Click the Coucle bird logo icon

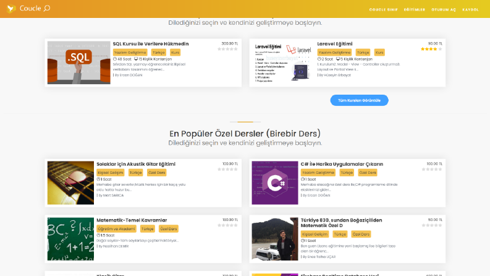pyautogui.click(x=11, y=9)
